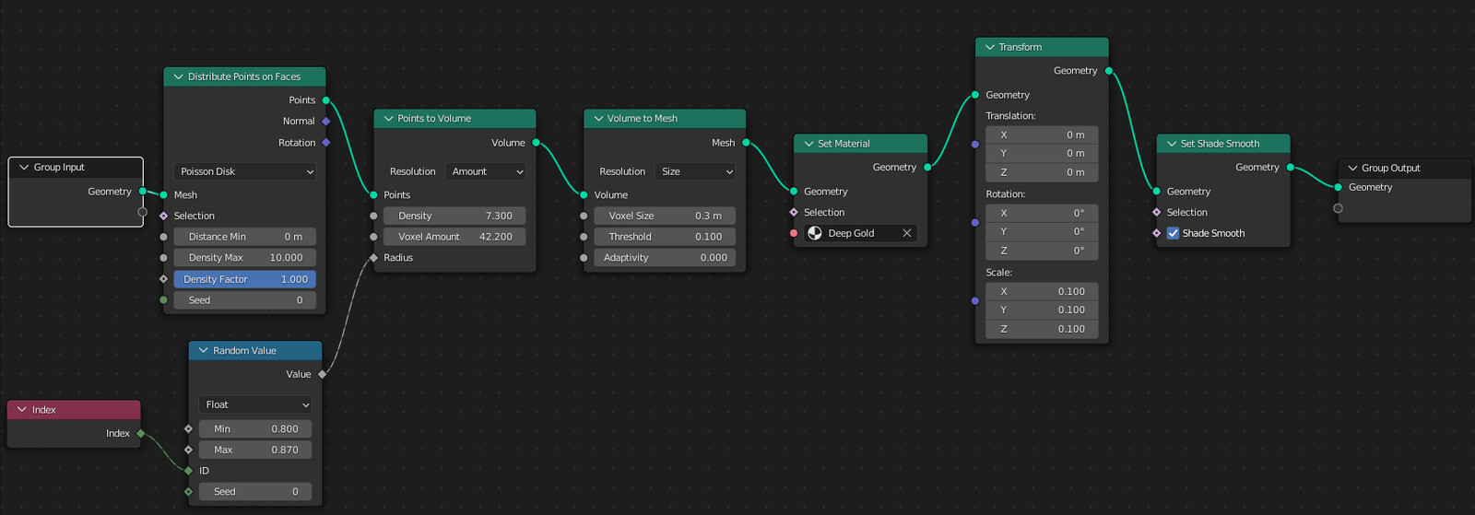Click the Mesh output socket on Volume to Mesh
This screenshot has height=515, width=1475.
[746, 143]
